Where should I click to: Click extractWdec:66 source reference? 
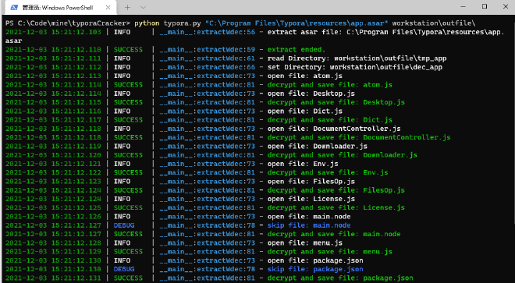point(226,67)
